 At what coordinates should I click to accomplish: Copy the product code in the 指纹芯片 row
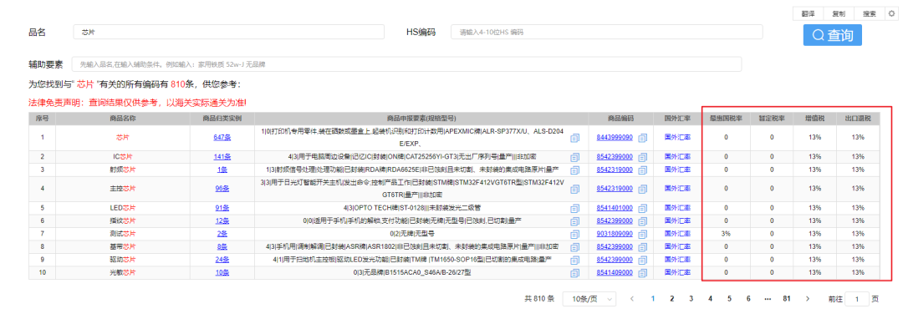point(643,220)
